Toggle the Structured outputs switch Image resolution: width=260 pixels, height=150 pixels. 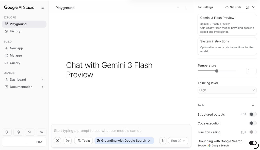[253, 114]
